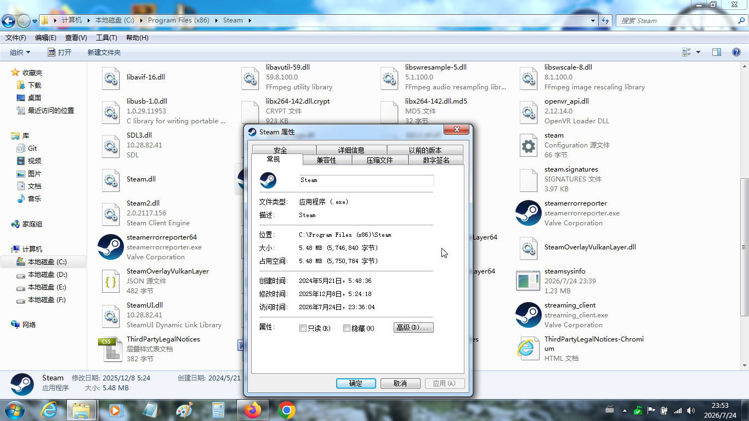This screenshot has width=749, height=421.
Task: Open the 工具(T) menu
Action: 106,38
